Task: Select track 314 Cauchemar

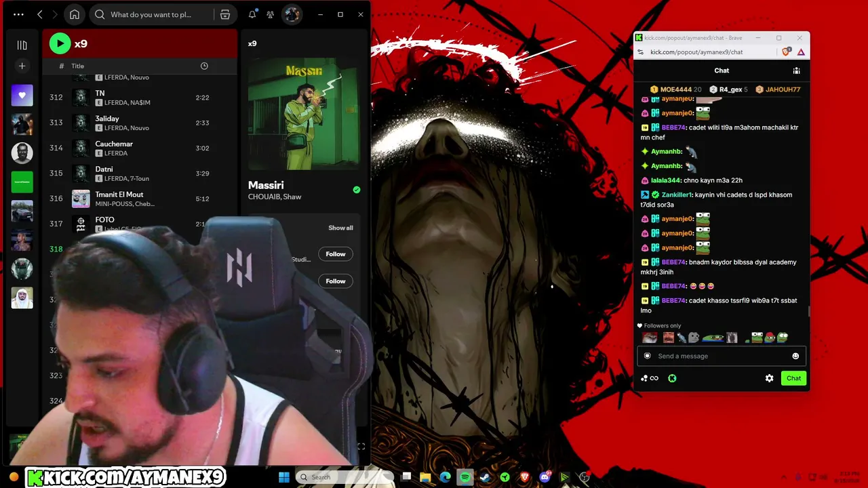Action: click(140, 148)
